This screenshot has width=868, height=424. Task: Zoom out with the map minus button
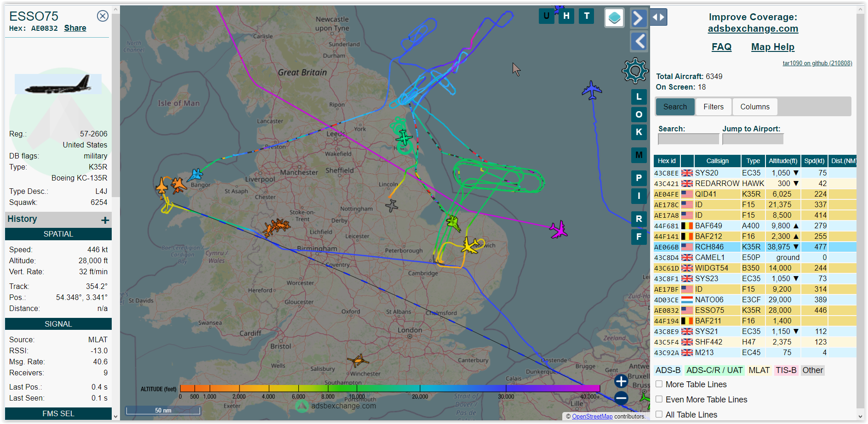click(621, 398)
